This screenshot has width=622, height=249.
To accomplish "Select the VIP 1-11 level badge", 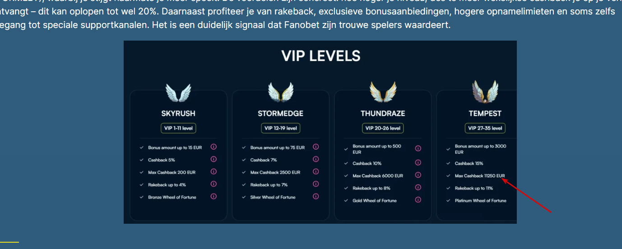I will 178,128.
